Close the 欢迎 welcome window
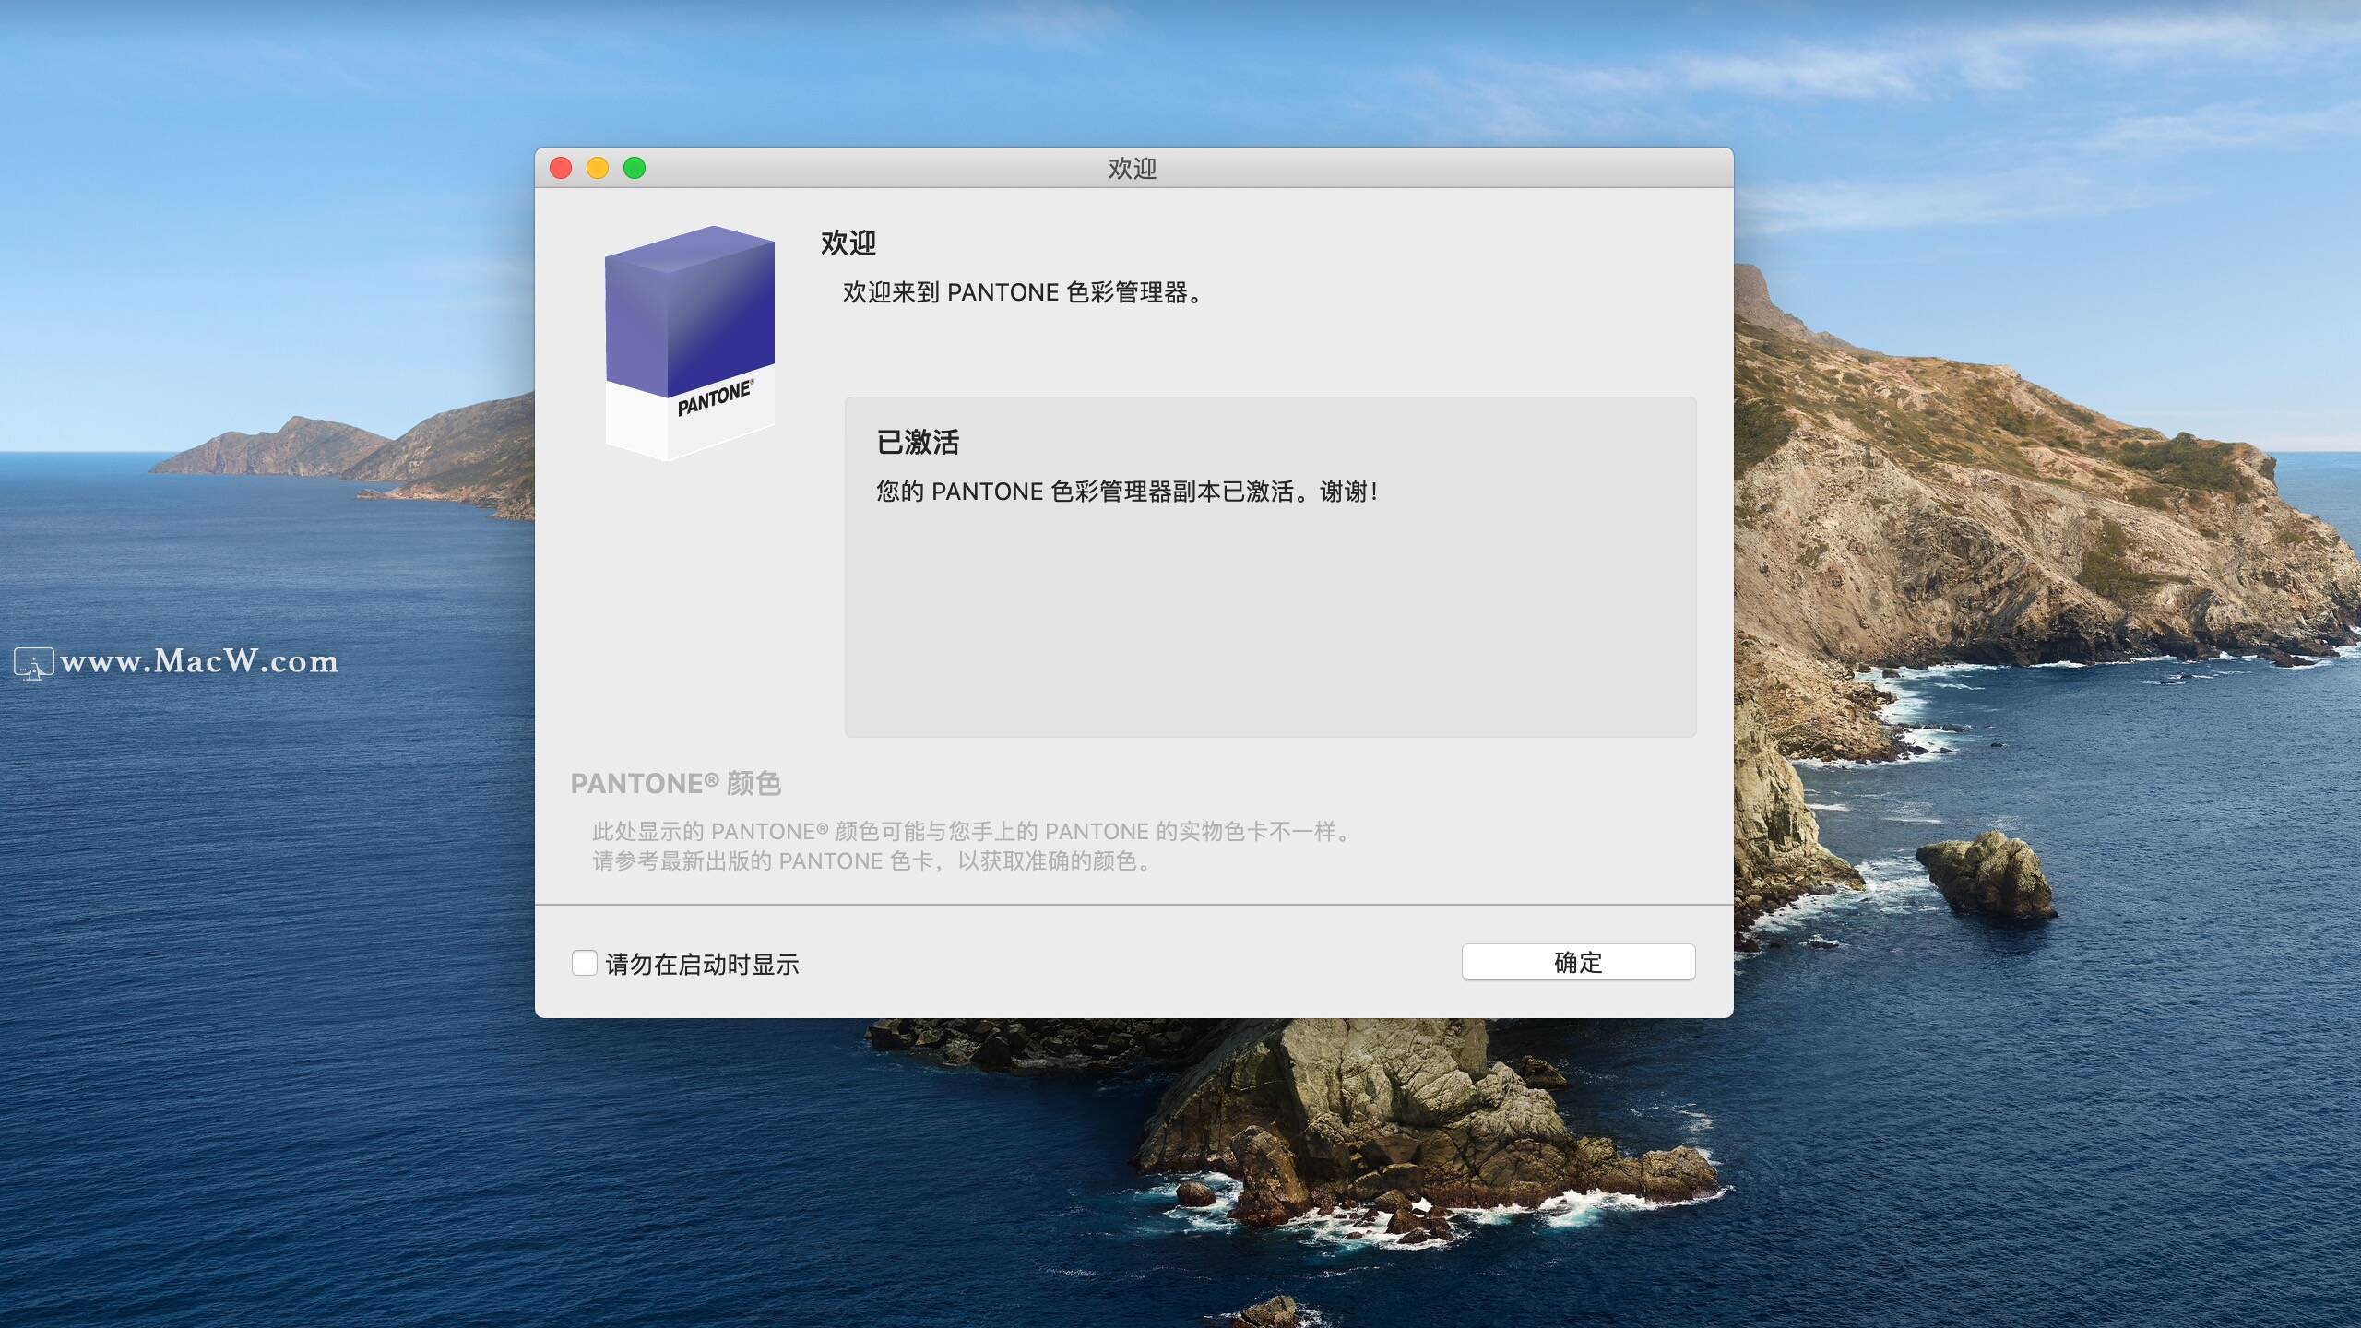This screenshot has height=1328, width=2361. pos(561,168)
